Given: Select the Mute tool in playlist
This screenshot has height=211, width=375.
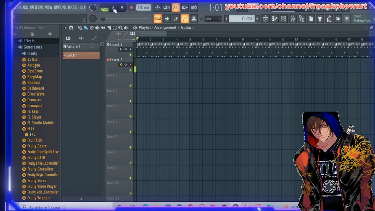Looking at the screenshot, I should [97, 28].
